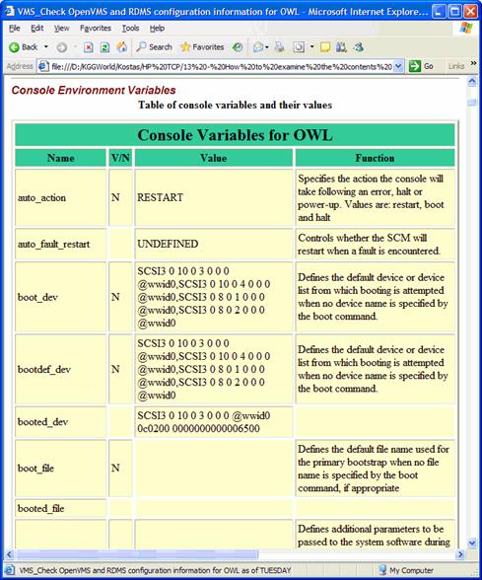
Task: Click the Messenger toolbar icon
Action: [x=358, y=47]
